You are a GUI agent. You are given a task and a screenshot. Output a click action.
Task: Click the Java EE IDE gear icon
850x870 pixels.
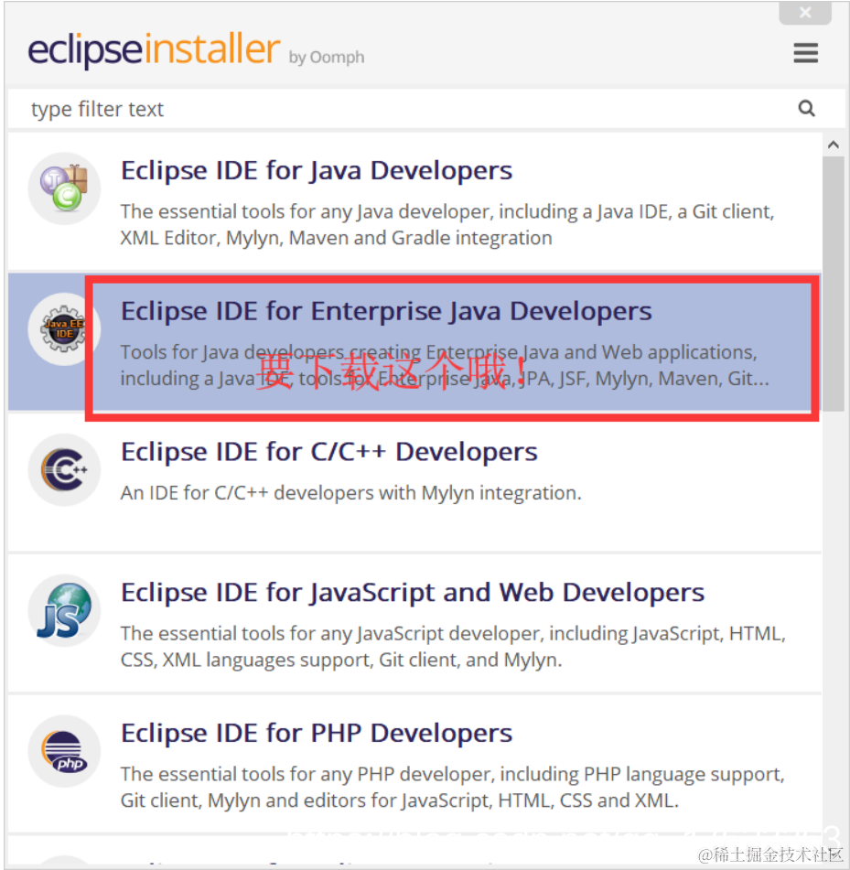[x=64, y=329]
